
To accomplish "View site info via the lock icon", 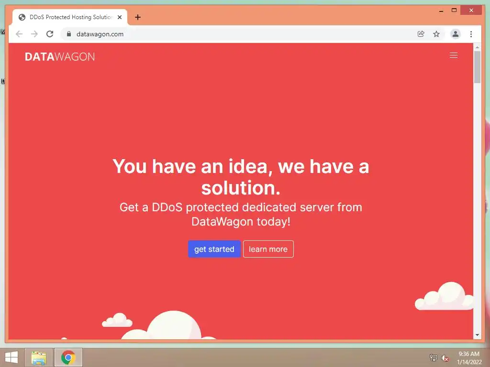I will coord(69,34).
